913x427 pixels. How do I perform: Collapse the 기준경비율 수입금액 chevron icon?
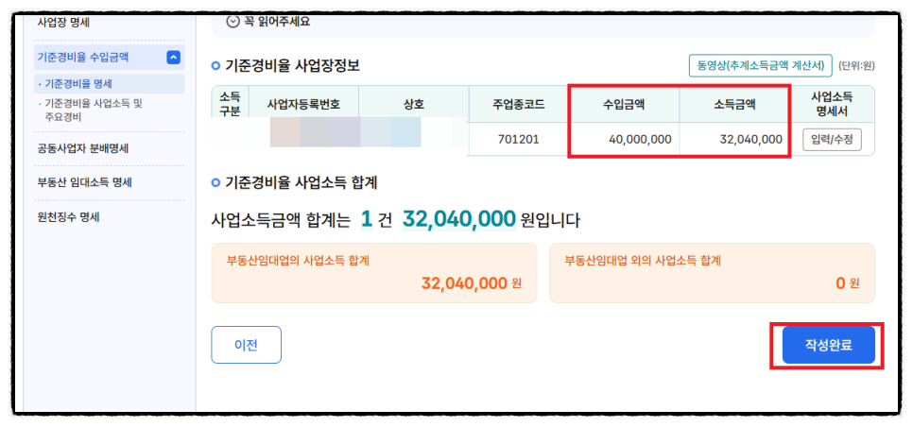174,57
